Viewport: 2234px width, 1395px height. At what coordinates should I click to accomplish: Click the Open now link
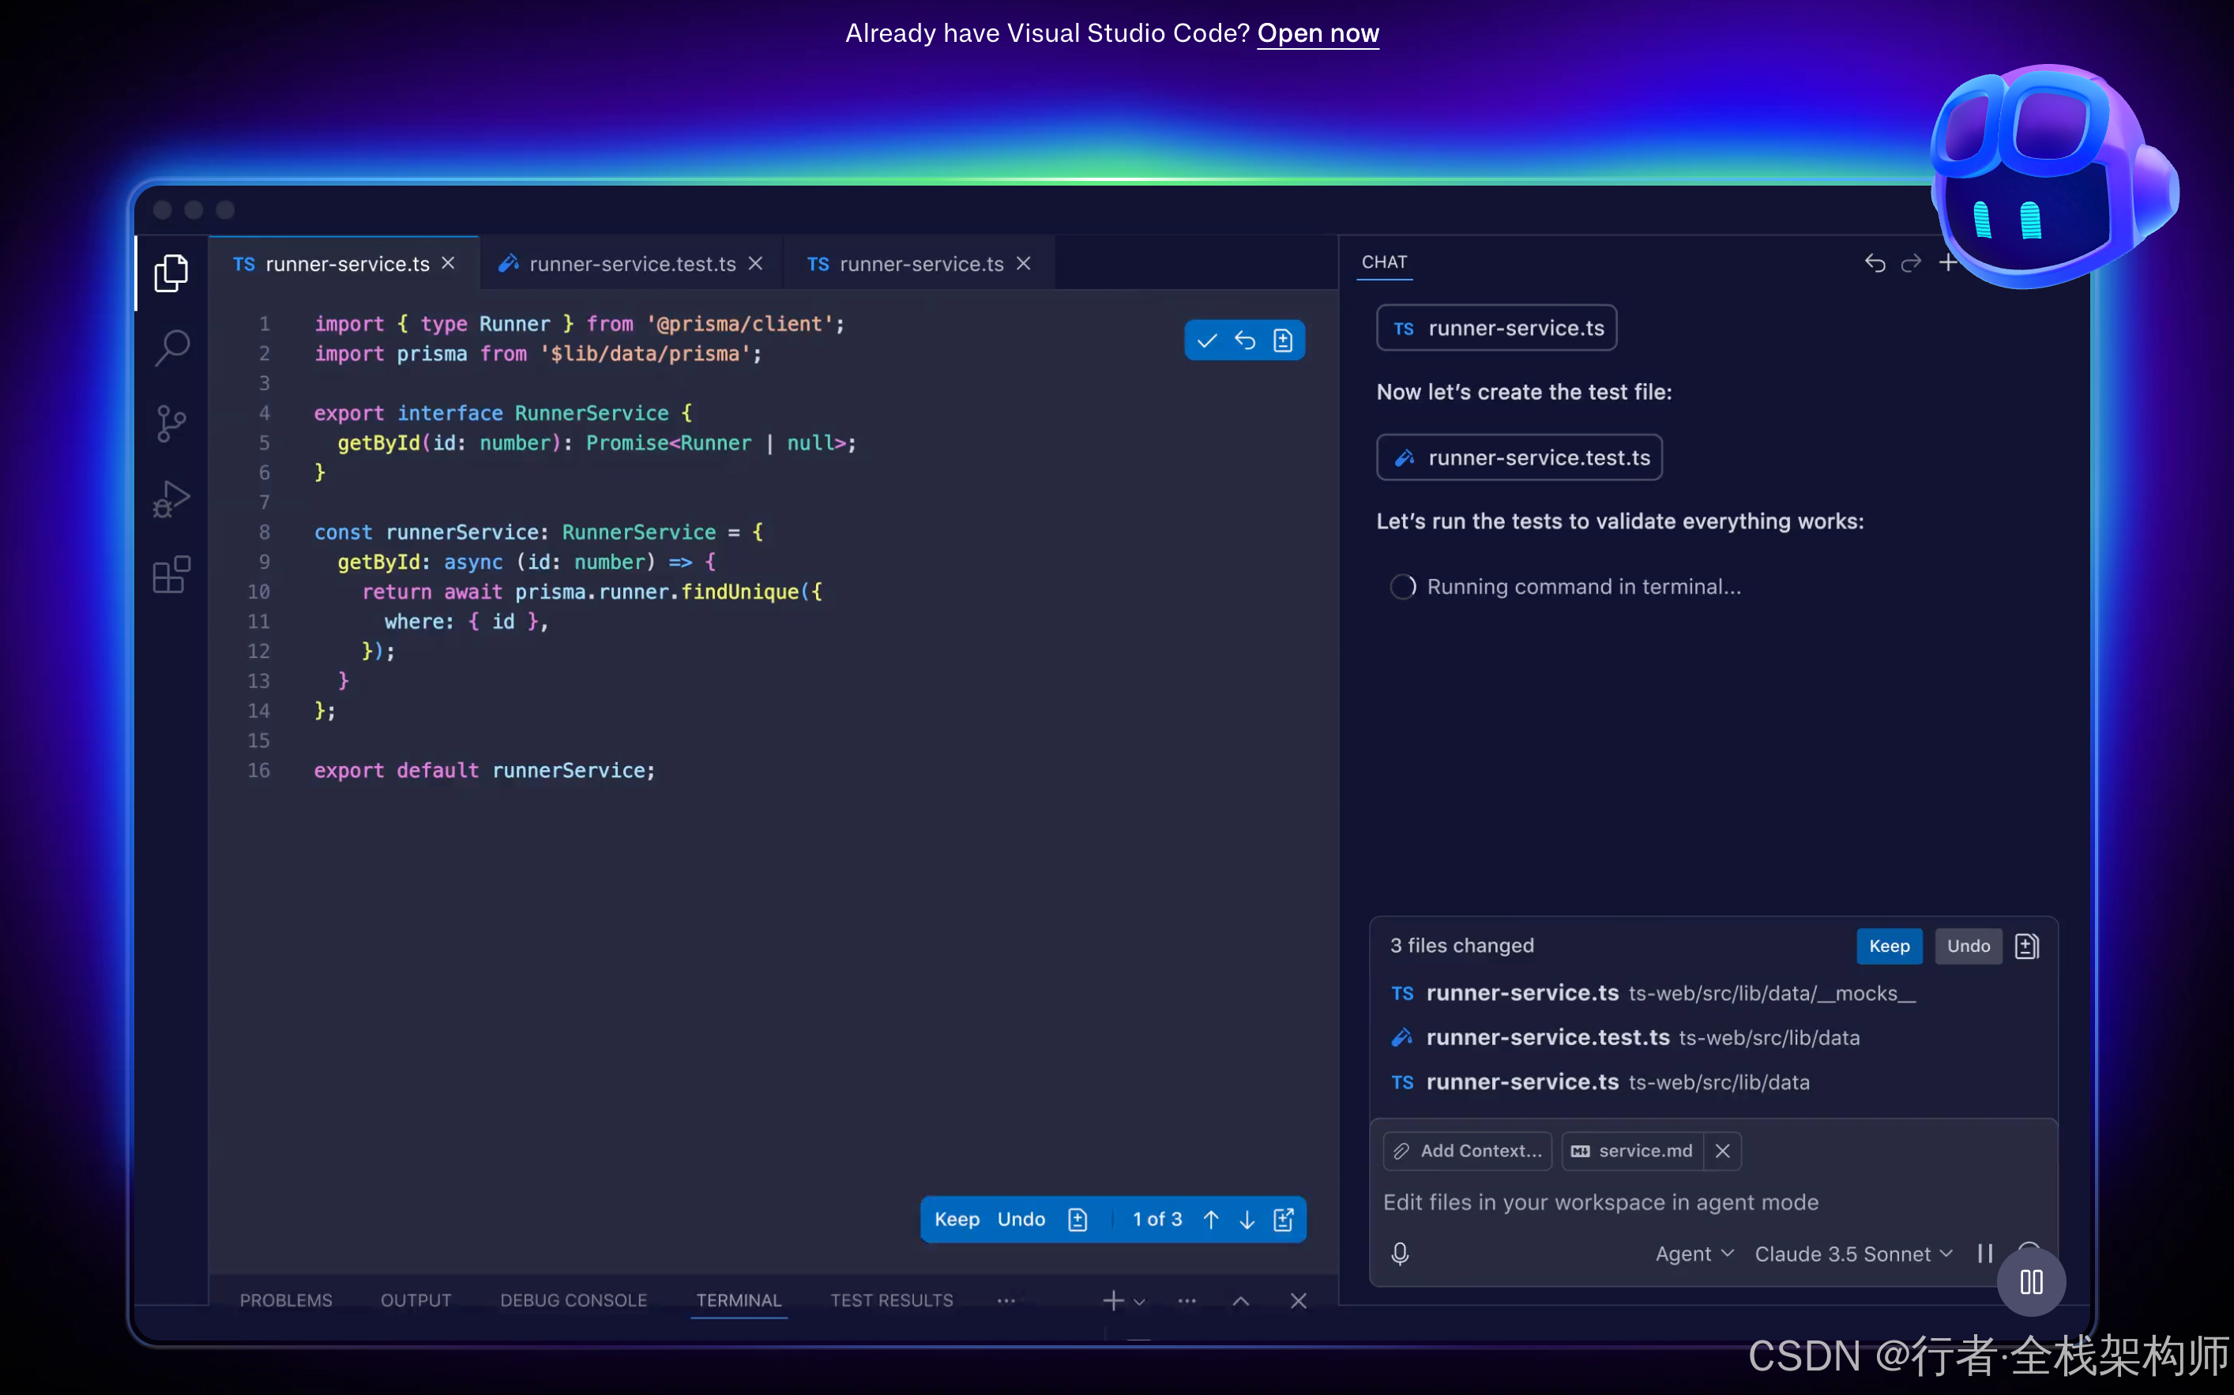(1317, 33)
